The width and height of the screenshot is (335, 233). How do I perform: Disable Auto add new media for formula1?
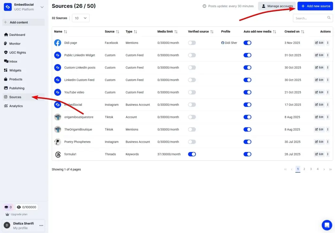pyautogui.click(x=247, y=154)
